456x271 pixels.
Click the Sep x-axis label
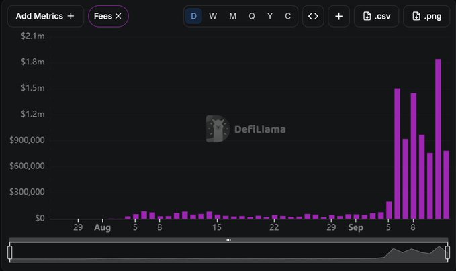pos(356,227)
